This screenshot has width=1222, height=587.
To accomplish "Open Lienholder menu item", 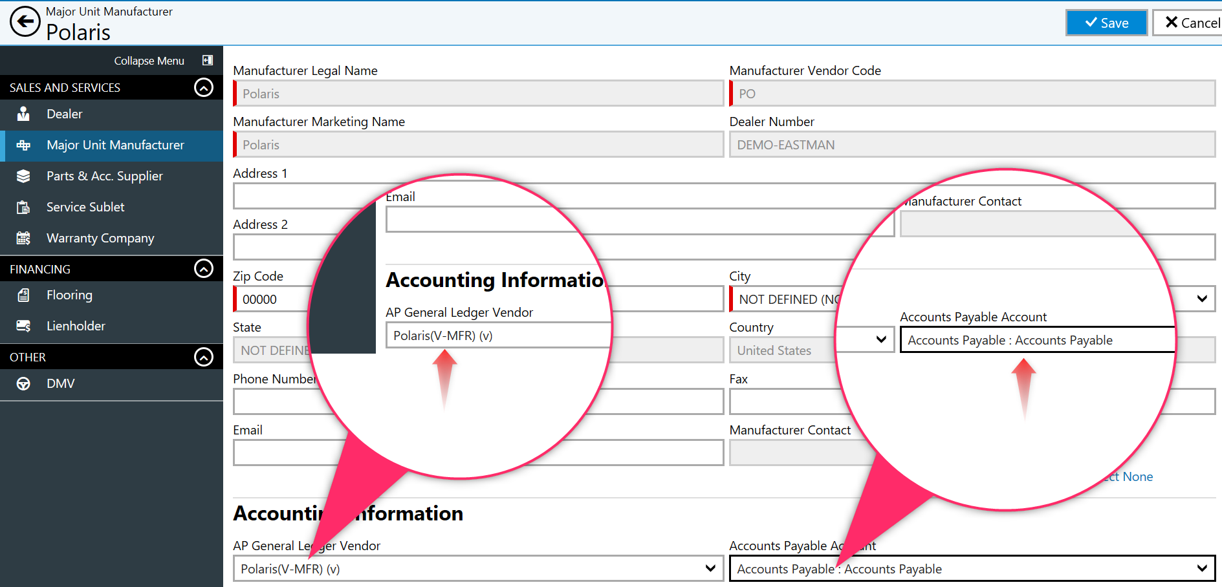I will [x=111, y=326].
